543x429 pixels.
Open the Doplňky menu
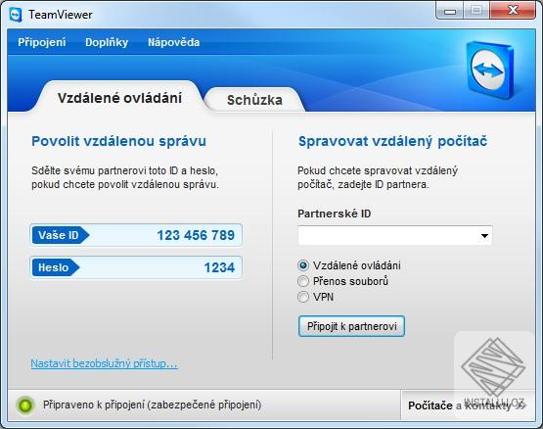(x=107, y=42)
